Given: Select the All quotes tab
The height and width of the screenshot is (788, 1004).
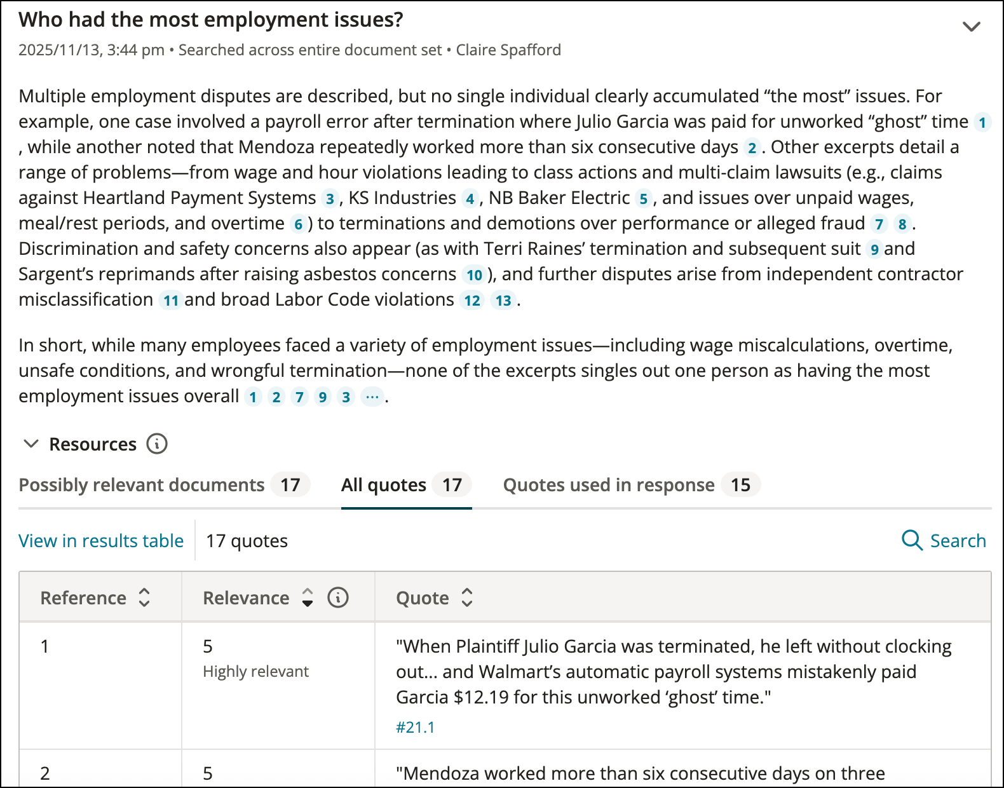Looking at the screenshot, I should tap(406, 485).
